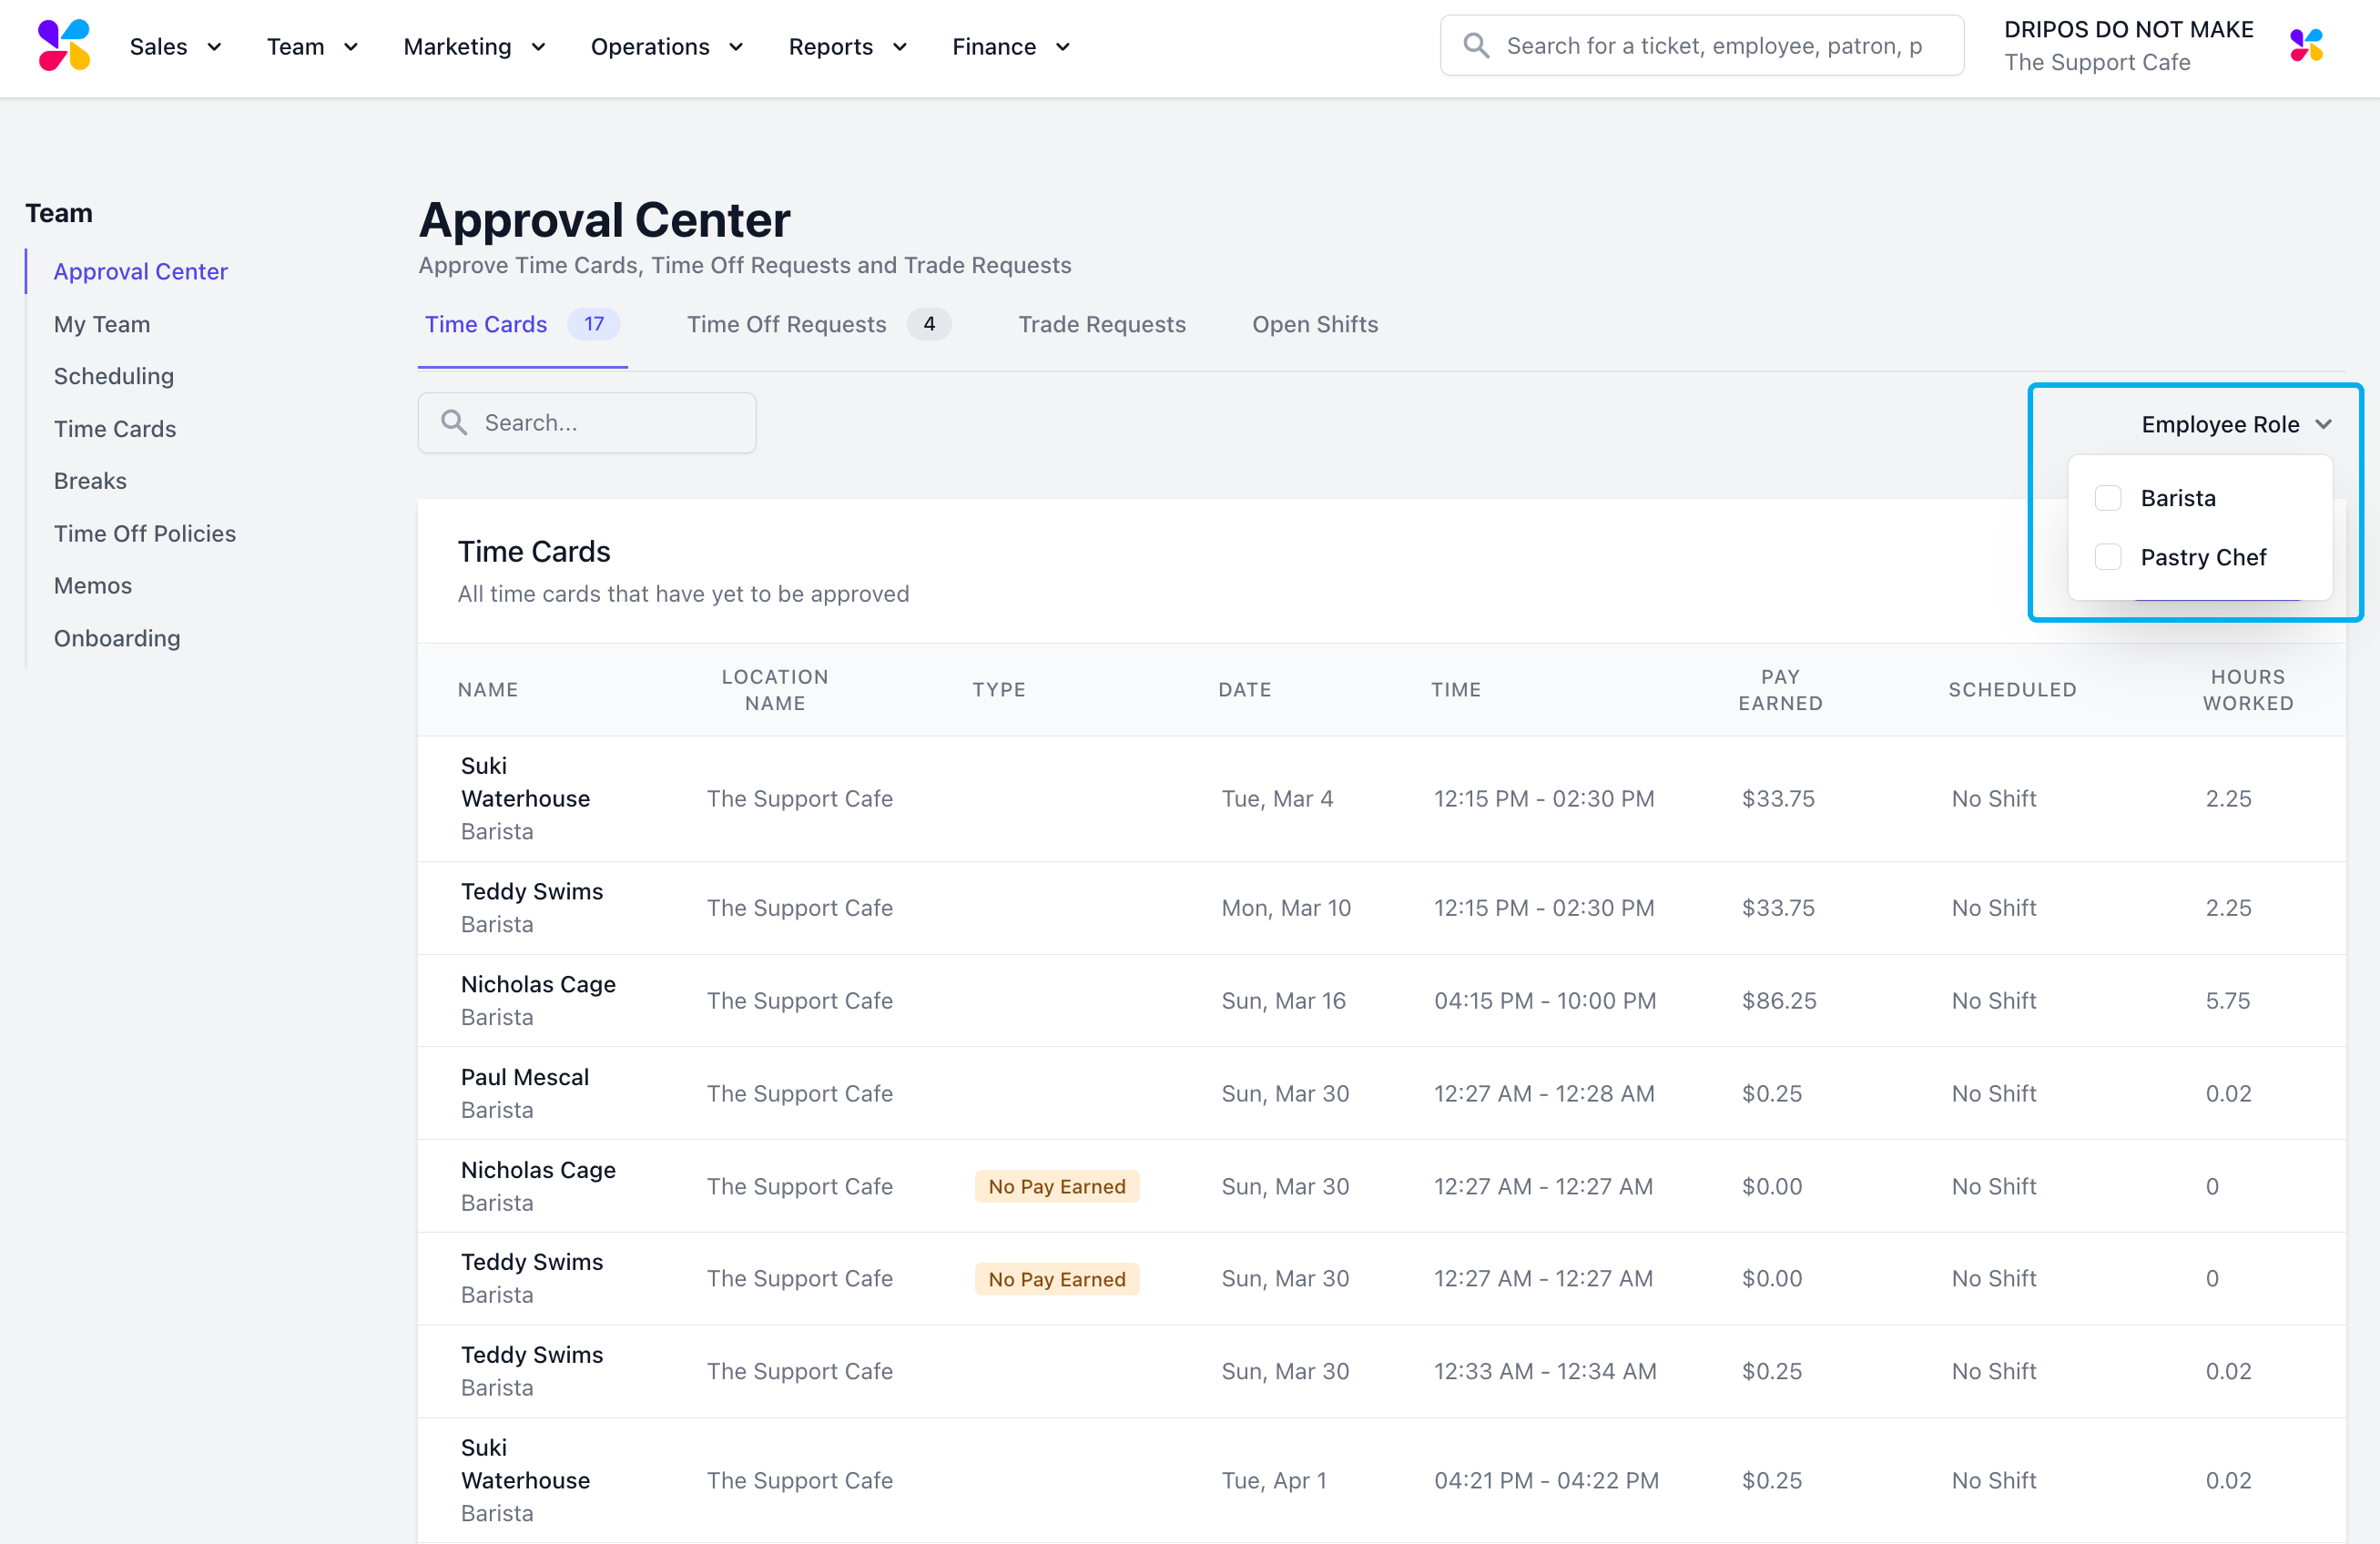Check the Barista role filter checkbox
Image resolution: width=2380 pixels, height=1544 pixels.
[2107, 498]
